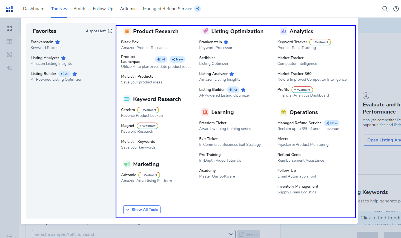This screenshot has width=401, height=238.
Task: Click the Operations section icon
Action: click(283, 112)
